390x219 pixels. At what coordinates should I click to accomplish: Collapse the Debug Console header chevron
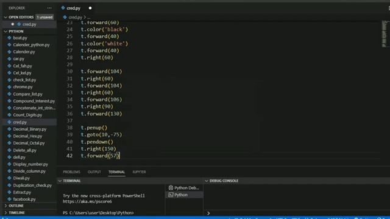click(207, 181)
